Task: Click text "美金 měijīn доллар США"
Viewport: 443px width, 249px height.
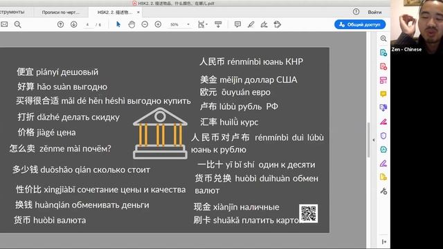Action: pyautogui.click(x=248, y=80)
